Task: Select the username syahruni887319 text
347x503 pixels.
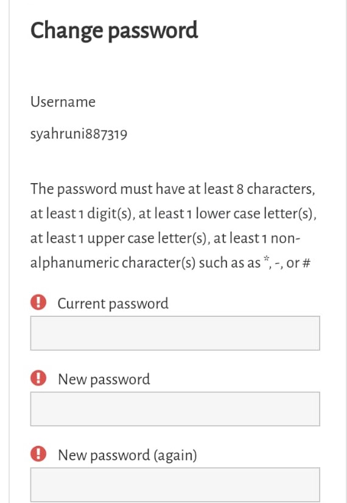Action: (x=79, y=134)
